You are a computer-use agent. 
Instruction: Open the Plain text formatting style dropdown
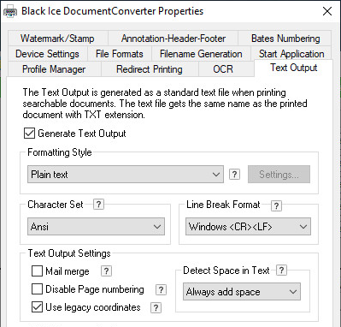126,175
